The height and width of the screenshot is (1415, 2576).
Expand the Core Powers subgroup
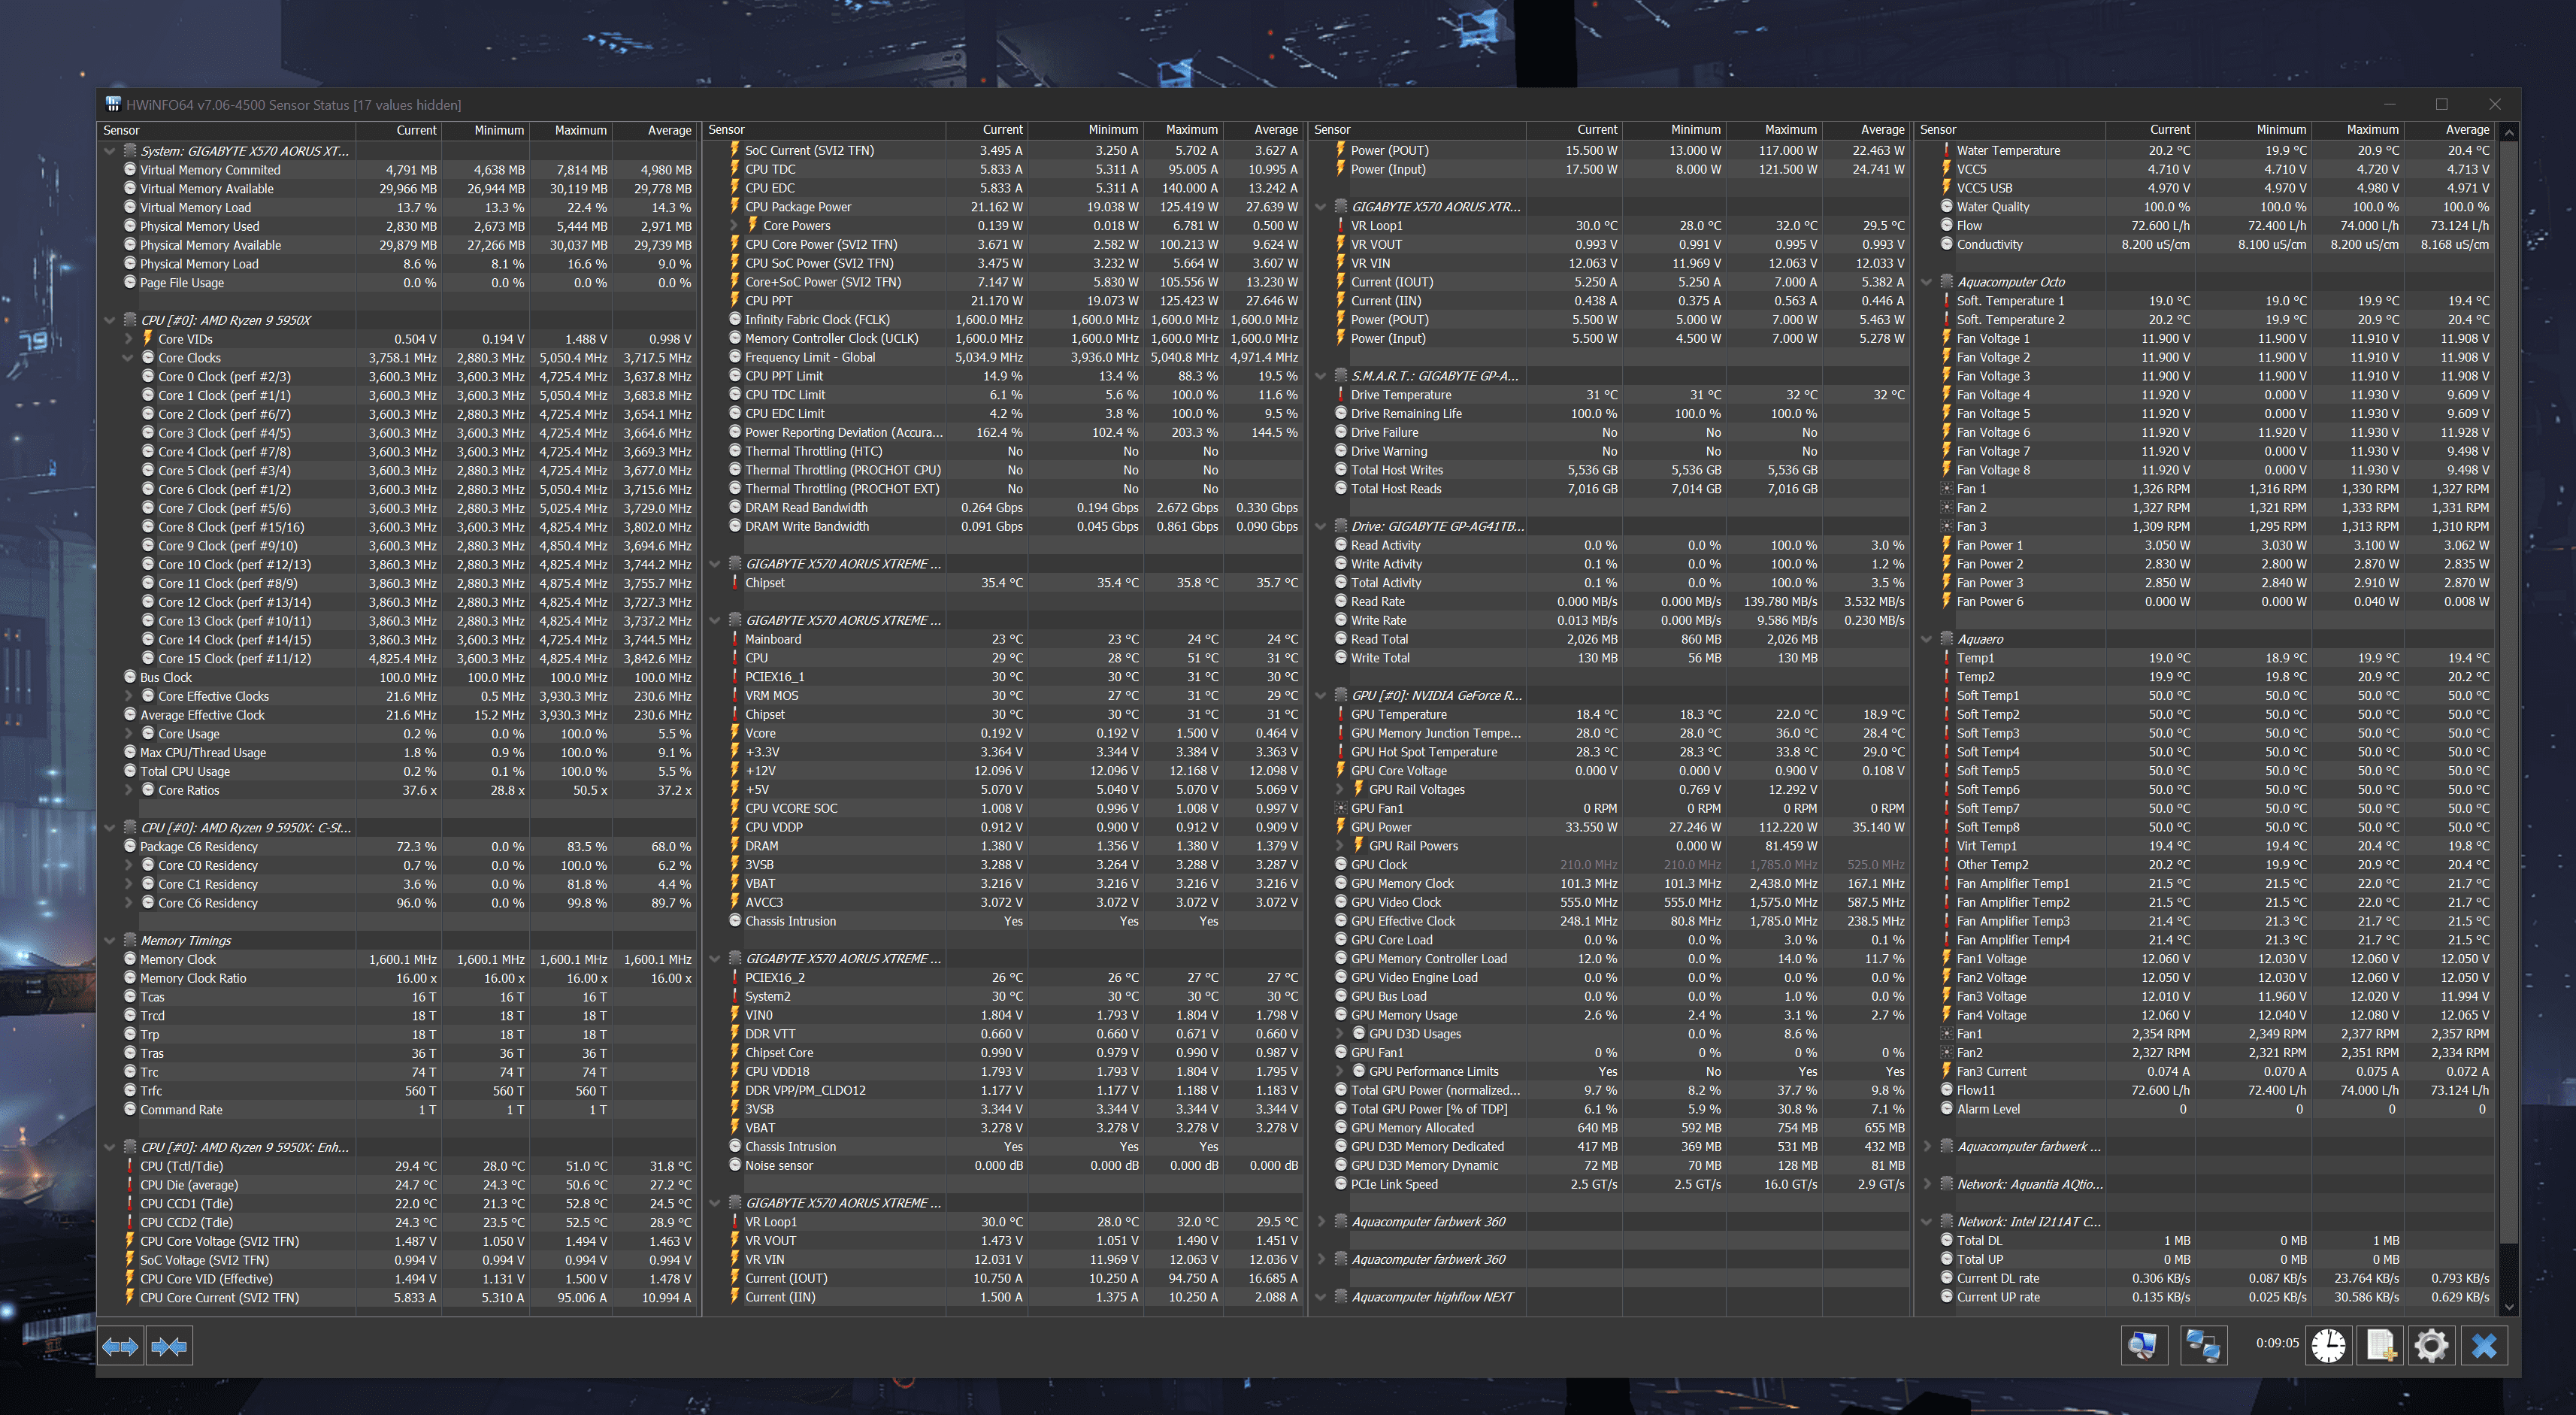point(734,226)
